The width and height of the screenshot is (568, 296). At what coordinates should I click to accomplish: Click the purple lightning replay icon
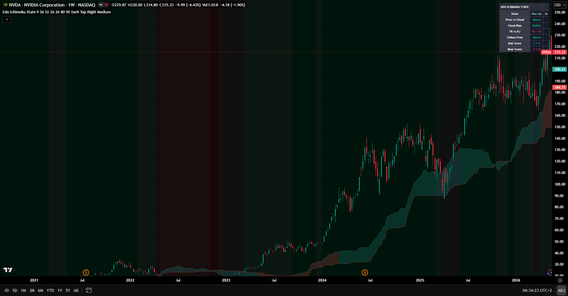click(x=549, y=272)
